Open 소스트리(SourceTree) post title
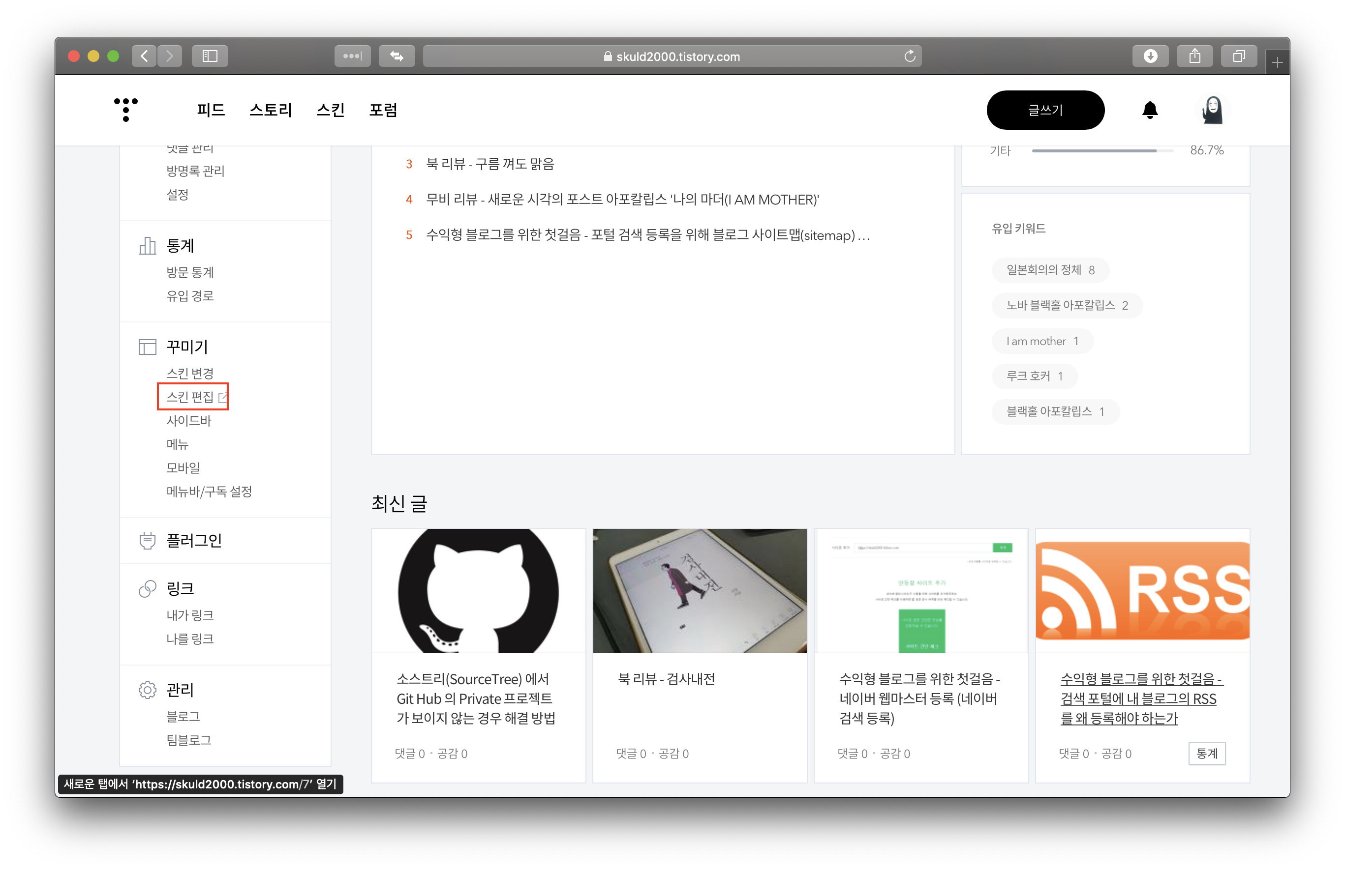This screenshot has height=870, width=1345. (476, 698)
